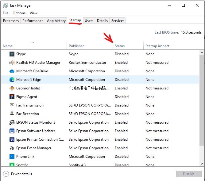The width and height of the screenshot is (205, 181).
Task: Click the Figma Agent icon
Action: click(x=12, y=97)
